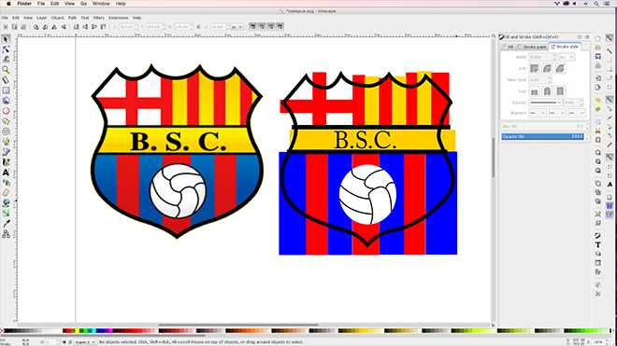The image size is (617, 346).
Task: Click the green Redo arrow icon
Action: coord(598,109)
